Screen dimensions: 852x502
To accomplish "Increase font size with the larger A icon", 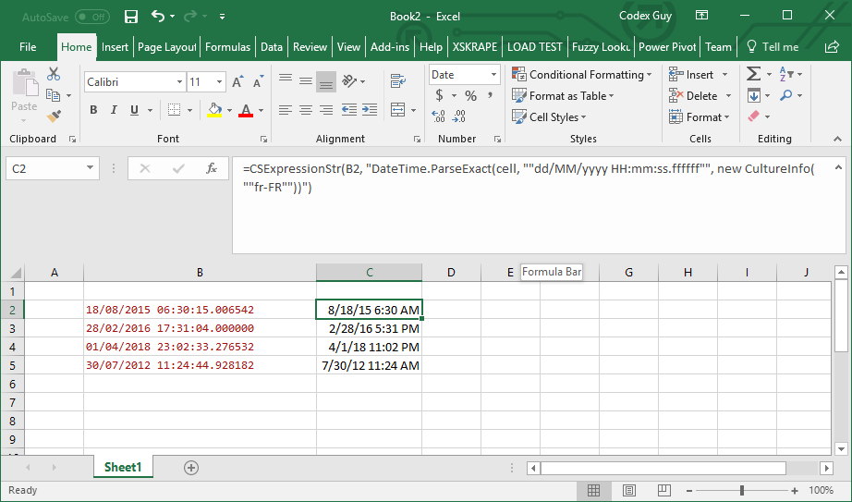I will [x=237, y=82].
